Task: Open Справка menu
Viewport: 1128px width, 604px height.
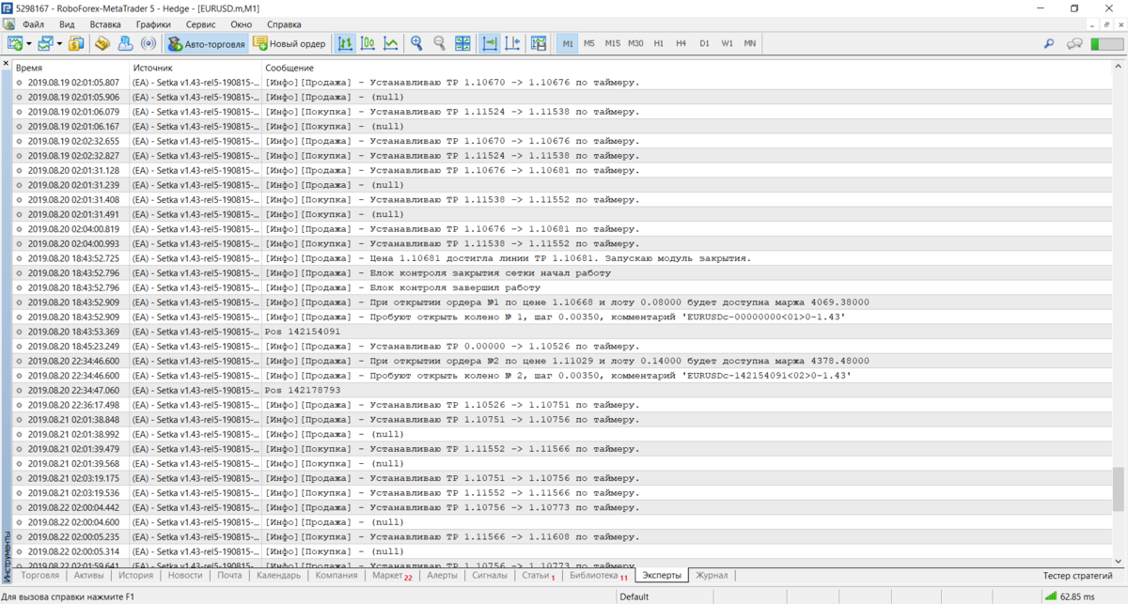Action: (x=285, y=23)
